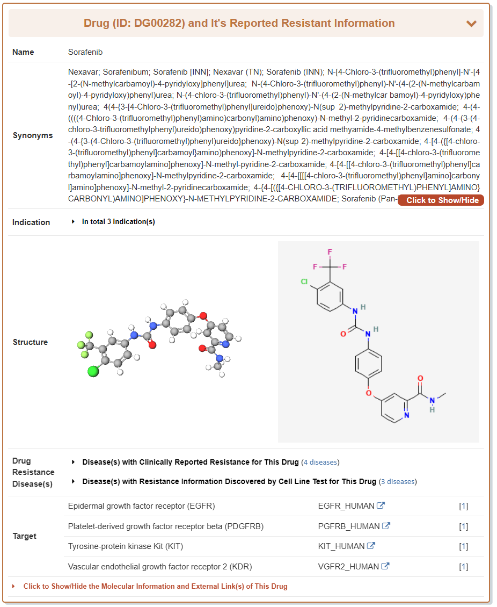The image size is (497, 607).
Task: Open reference [1] for KDR target
Action: click(464, 567)
